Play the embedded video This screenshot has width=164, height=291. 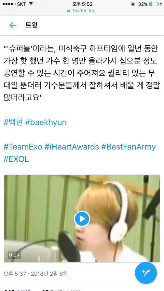(82, 219)
